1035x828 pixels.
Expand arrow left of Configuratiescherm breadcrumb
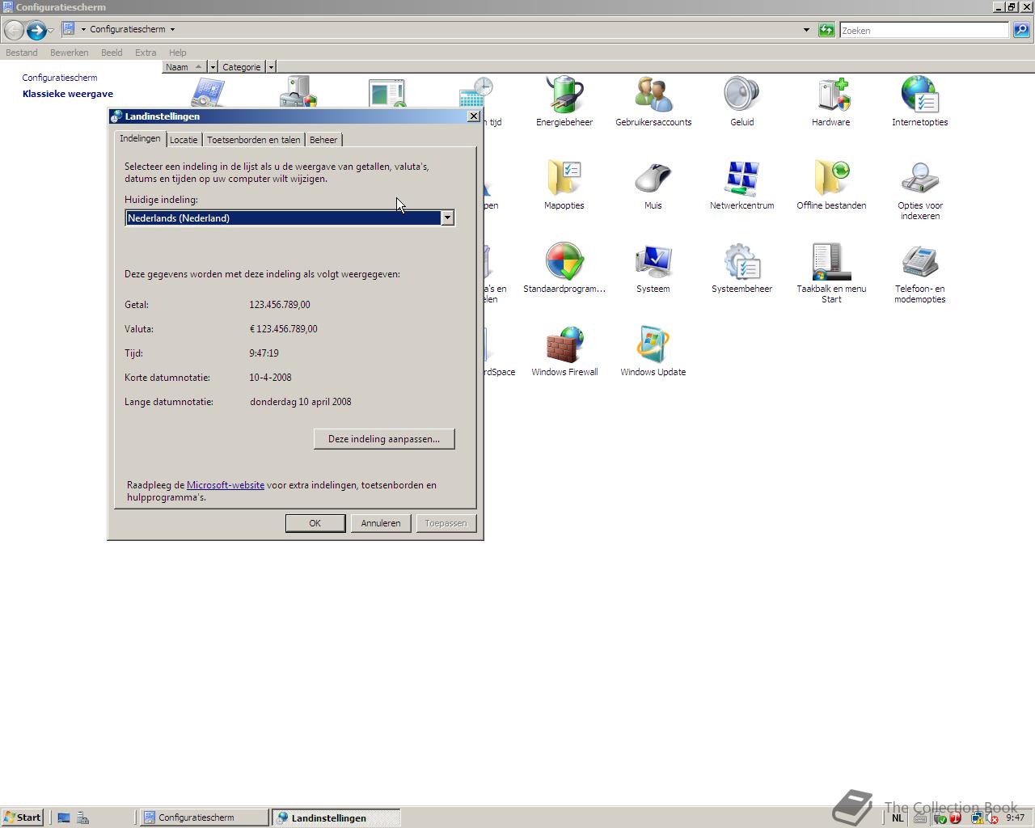[x=83, y=29]
